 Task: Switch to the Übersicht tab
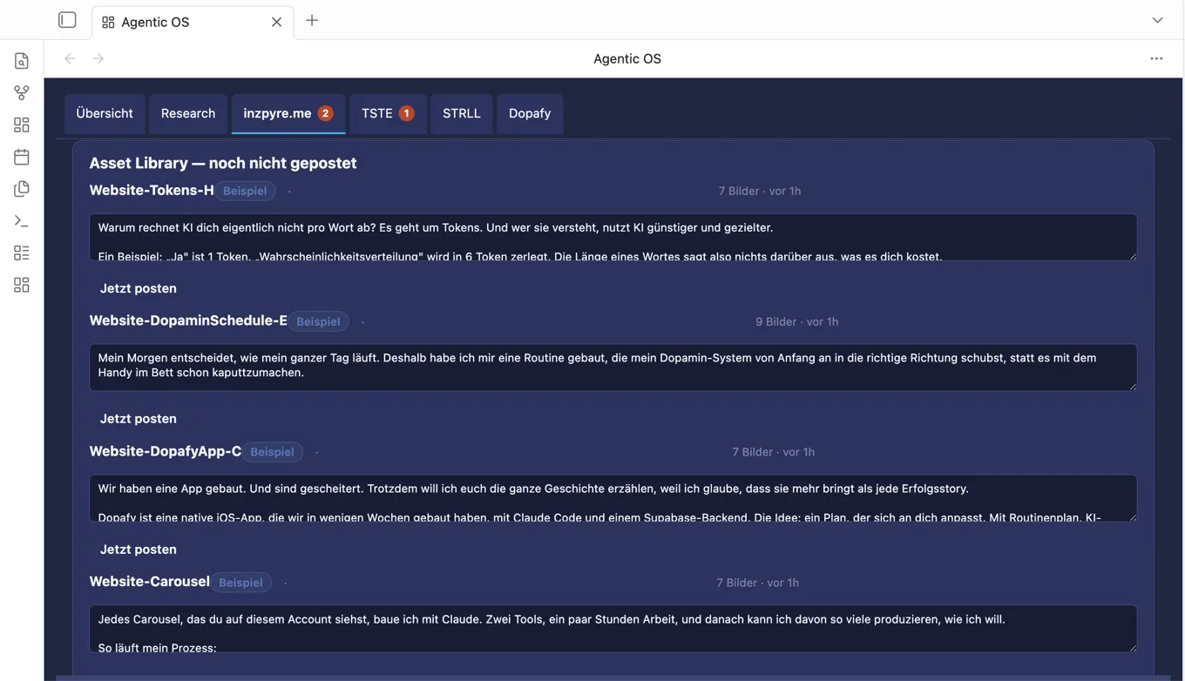tap(105, 114)
